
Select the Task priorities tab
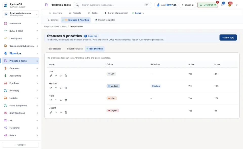pos(95,49)
